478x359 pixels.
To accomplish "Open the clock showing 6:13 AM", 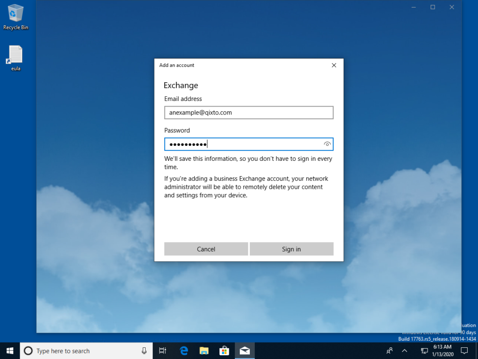I will pos(443,351).
